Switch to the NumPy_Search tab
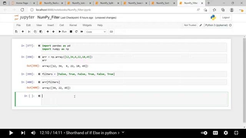Image resolution: width=246 pixels, height=138 pixels. 136,3
